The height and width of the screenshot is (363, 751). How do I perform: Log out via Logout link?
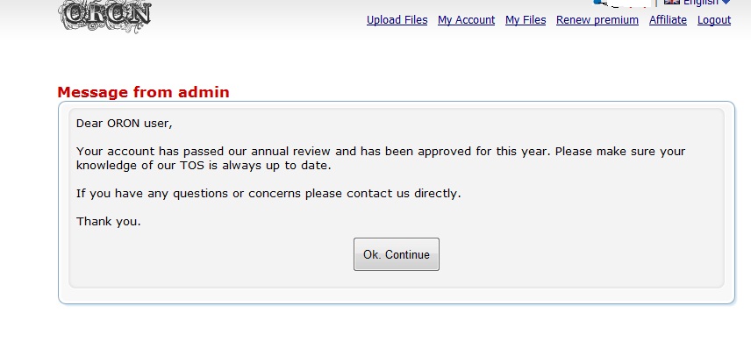point(713,20)
